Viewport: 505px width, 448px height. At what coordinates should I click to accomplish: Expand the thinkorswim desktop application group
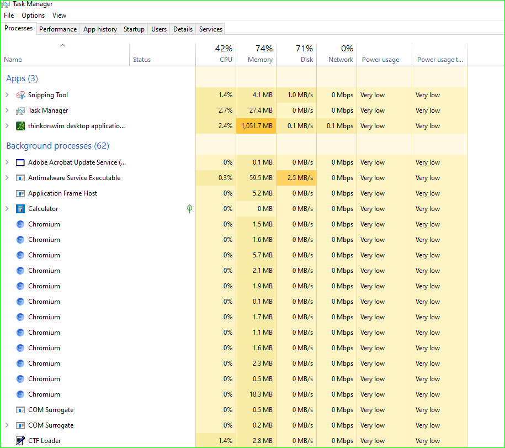pos(7,126)
